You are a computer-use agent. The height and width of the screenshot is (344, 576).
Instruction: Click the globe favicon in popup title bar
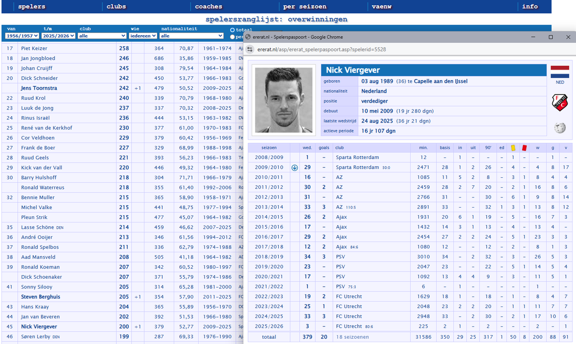(249, 37)
